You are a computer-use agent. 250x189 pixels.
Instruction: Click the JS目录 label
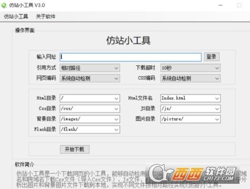148,109
